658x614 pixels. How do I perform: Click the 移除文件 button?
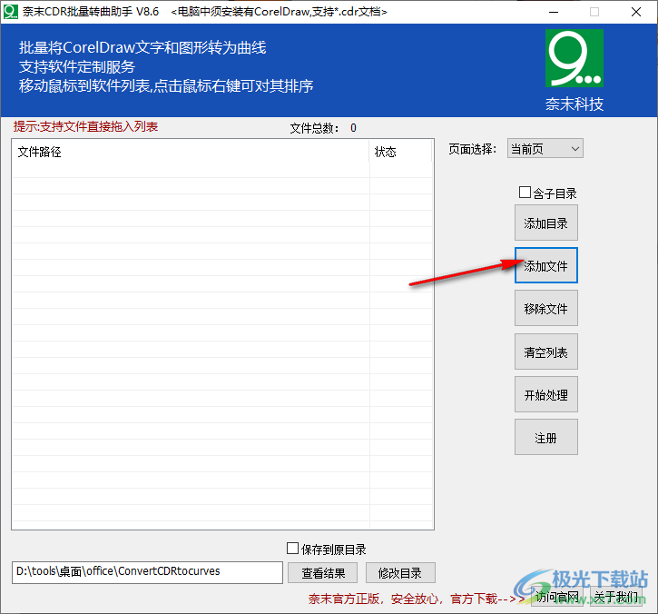pos(546,308)
